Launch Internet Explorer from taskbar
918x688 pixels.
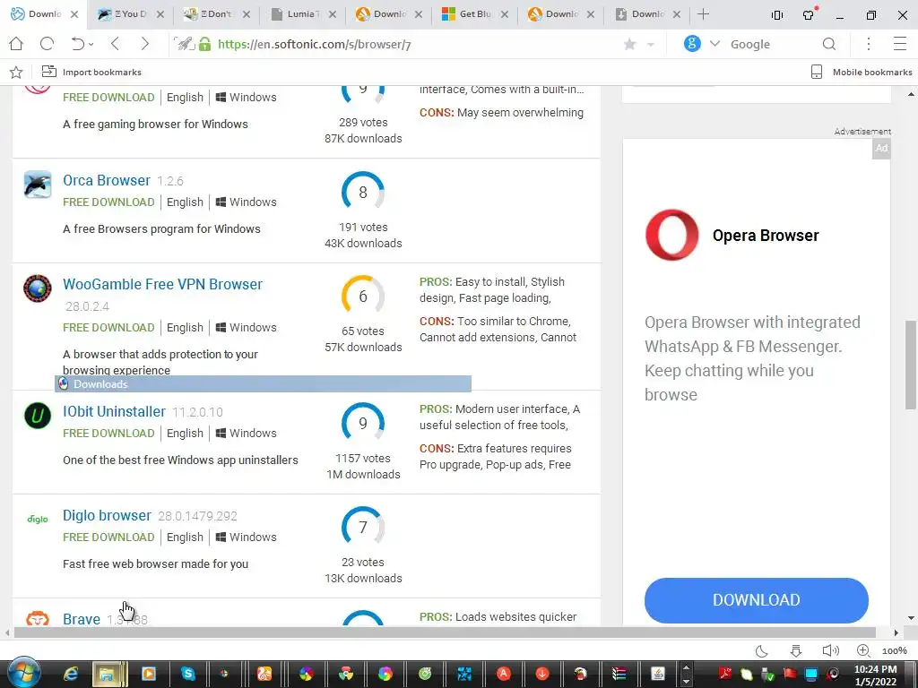coord(71,674)
